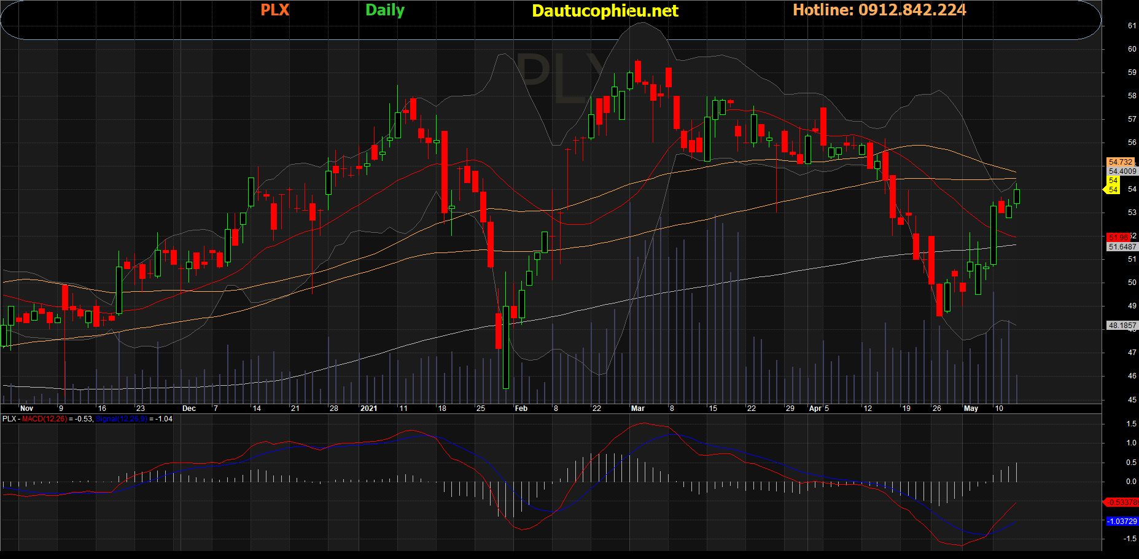Click the Mar label on date axis
Image resolution: width=1139 pixels, height=559 pixels.
pyautogui.click(x=637, y=408)
